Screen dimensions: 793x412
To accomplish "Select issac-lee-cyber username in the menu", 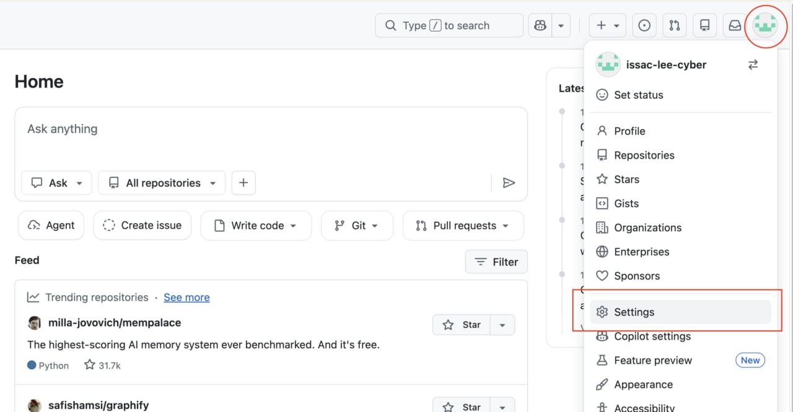I will pyautogui.click(x=666, y=64).
